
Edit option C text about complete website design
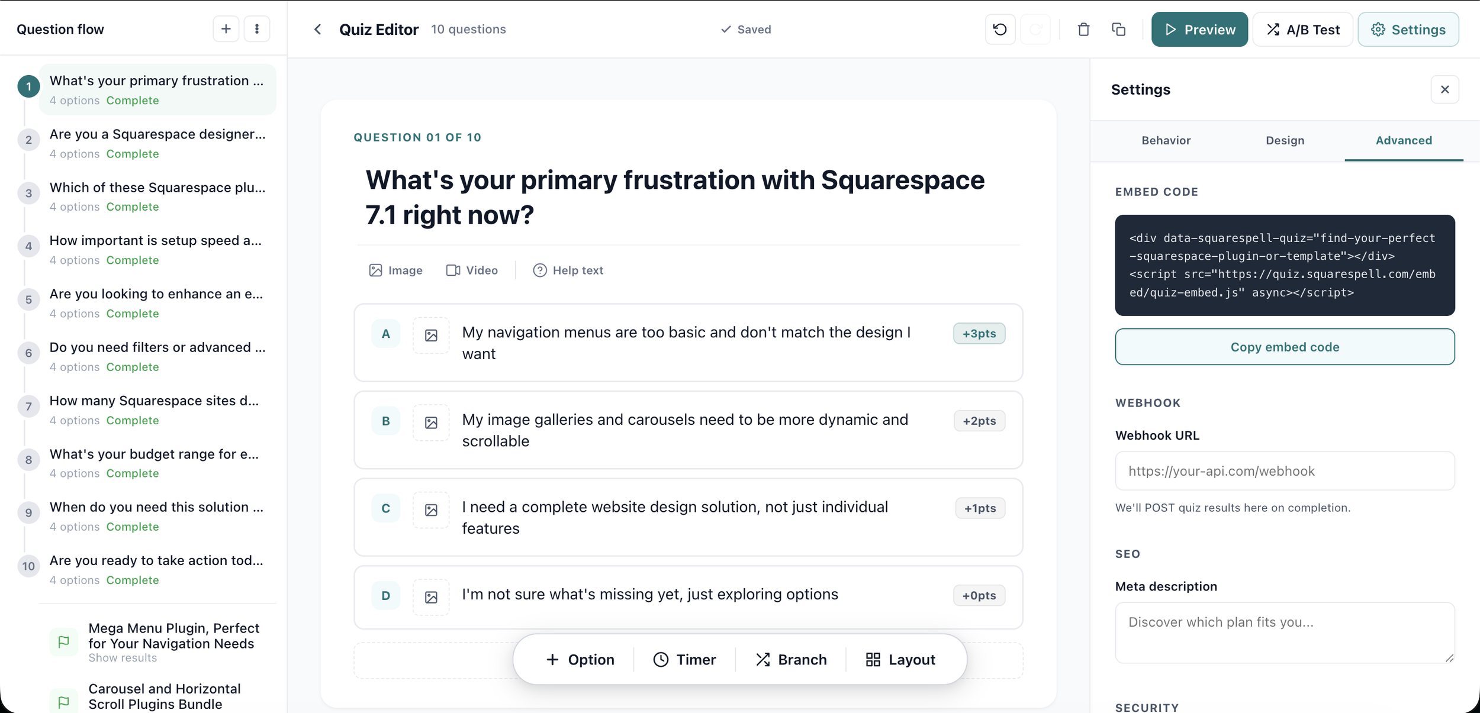[x=675, y=518]
